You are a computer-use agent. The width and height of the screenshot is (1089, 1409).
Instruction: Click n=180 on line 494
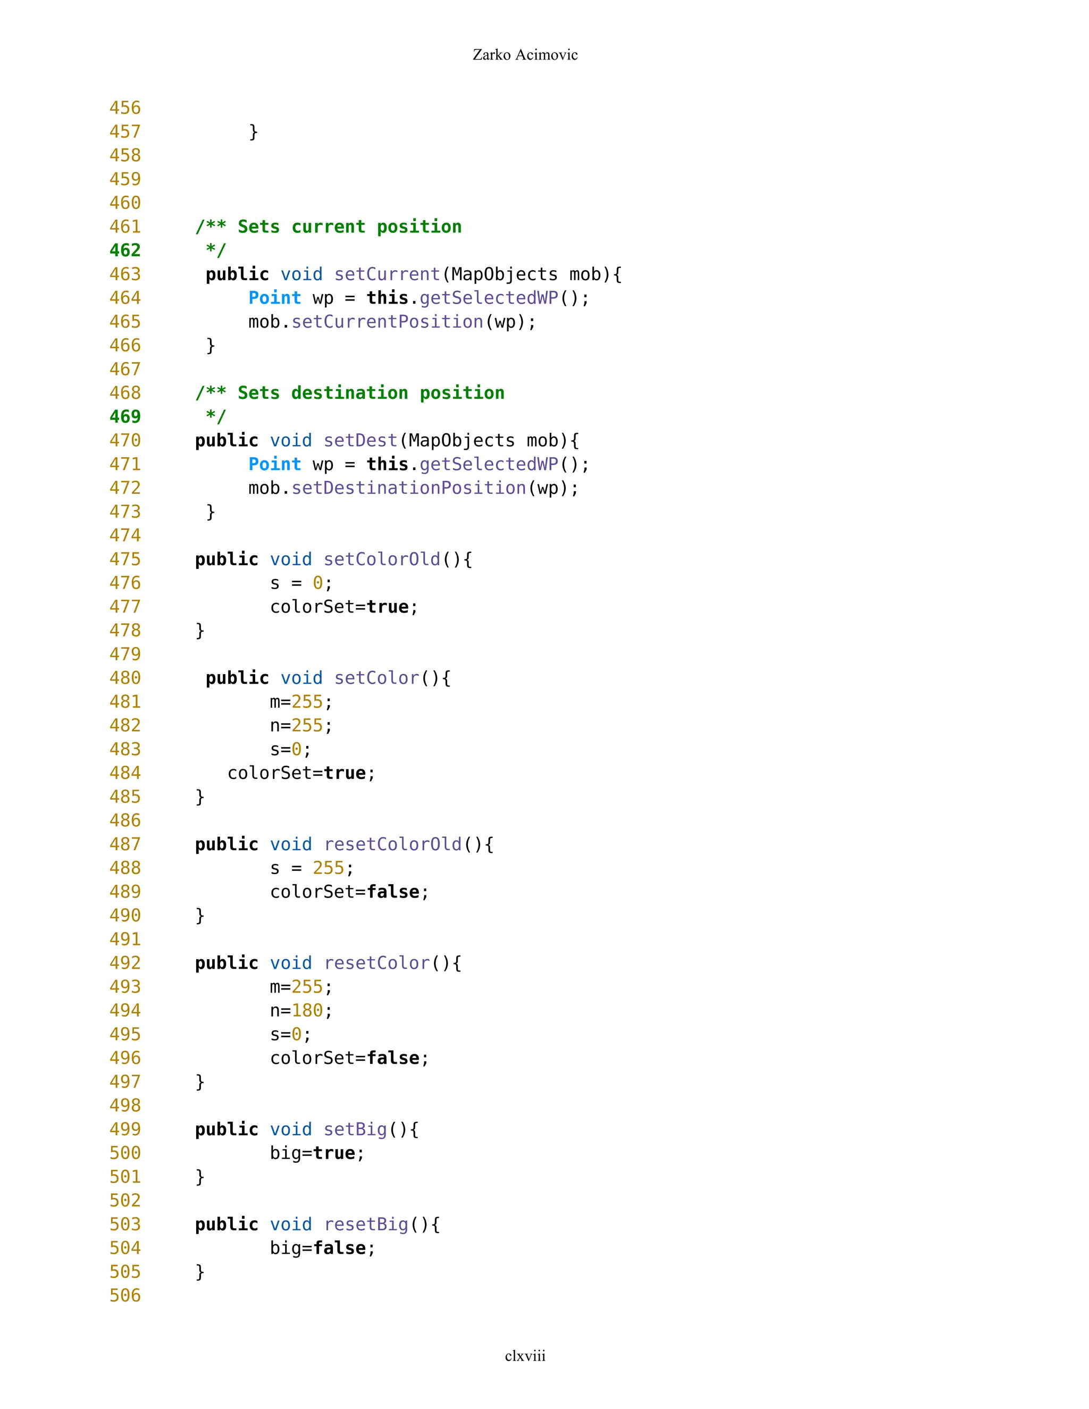tap(301, 1011)
